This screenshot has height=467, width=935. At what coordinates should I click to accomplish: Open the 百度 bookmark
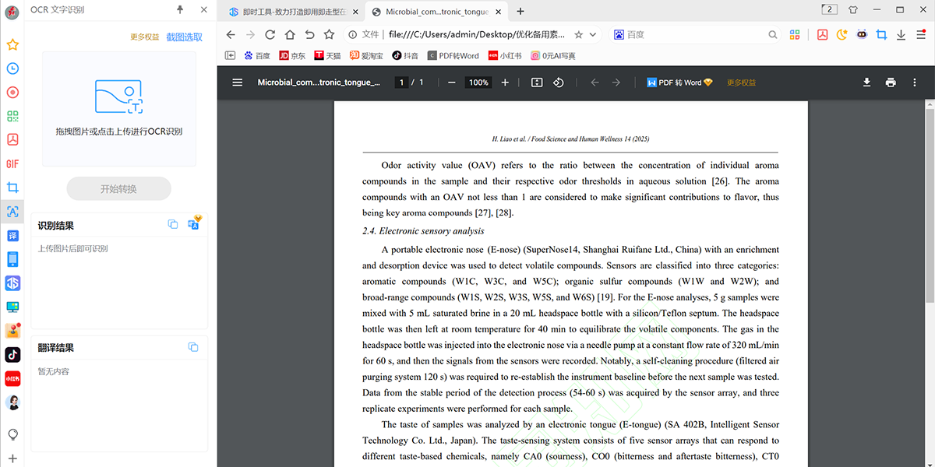coord(257,55)
